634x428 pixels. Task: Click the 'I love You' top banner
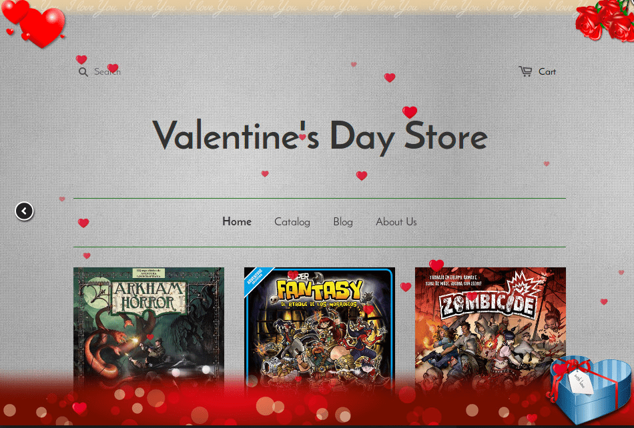317,7
